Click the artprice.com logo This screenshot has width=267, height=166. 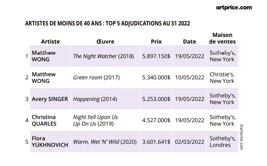(234, 7)
